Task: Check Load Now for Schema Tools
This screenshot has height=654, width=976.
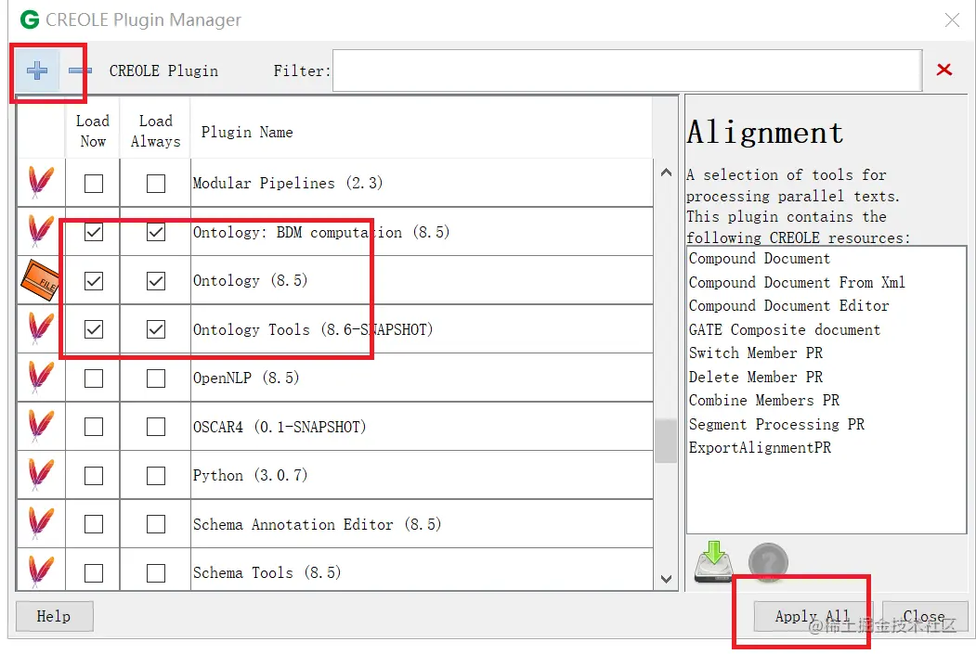Action: pyautogui.click(x=94, y=573)
